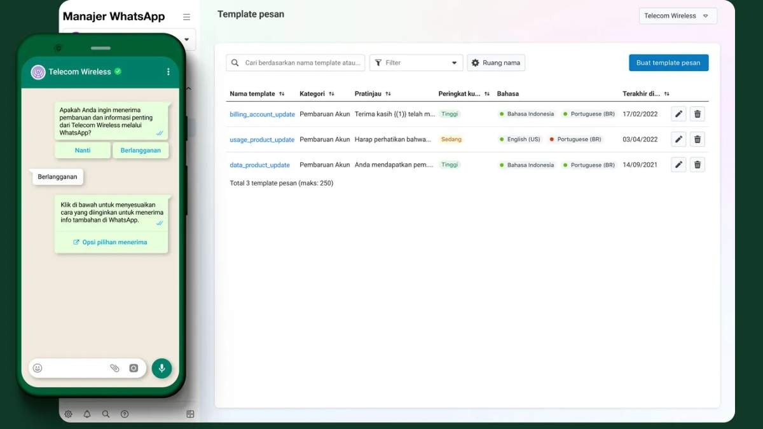Open the three-dot menu in chat header

168,72
